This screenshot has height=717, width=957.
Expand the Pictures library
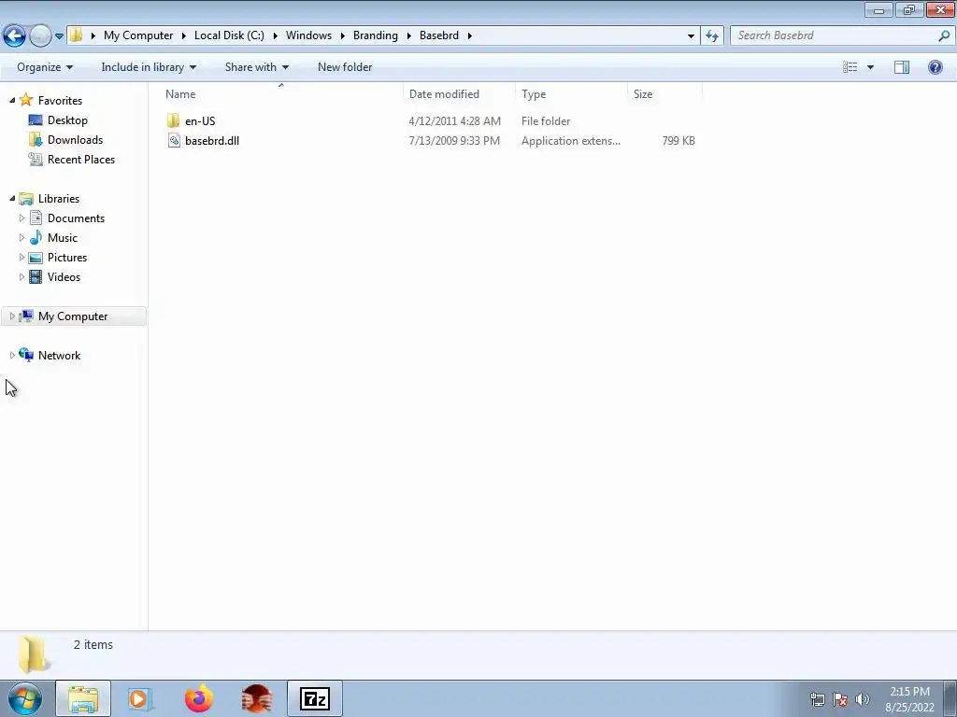[x=22, y=257]
